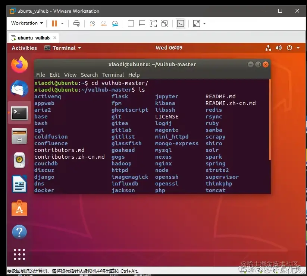Open terminal File menu

coord(41,75)
